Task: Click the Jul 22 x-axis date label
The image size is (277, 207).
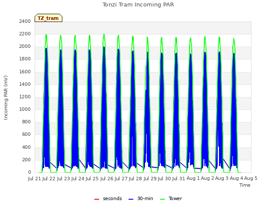Action: click(49, 179)
